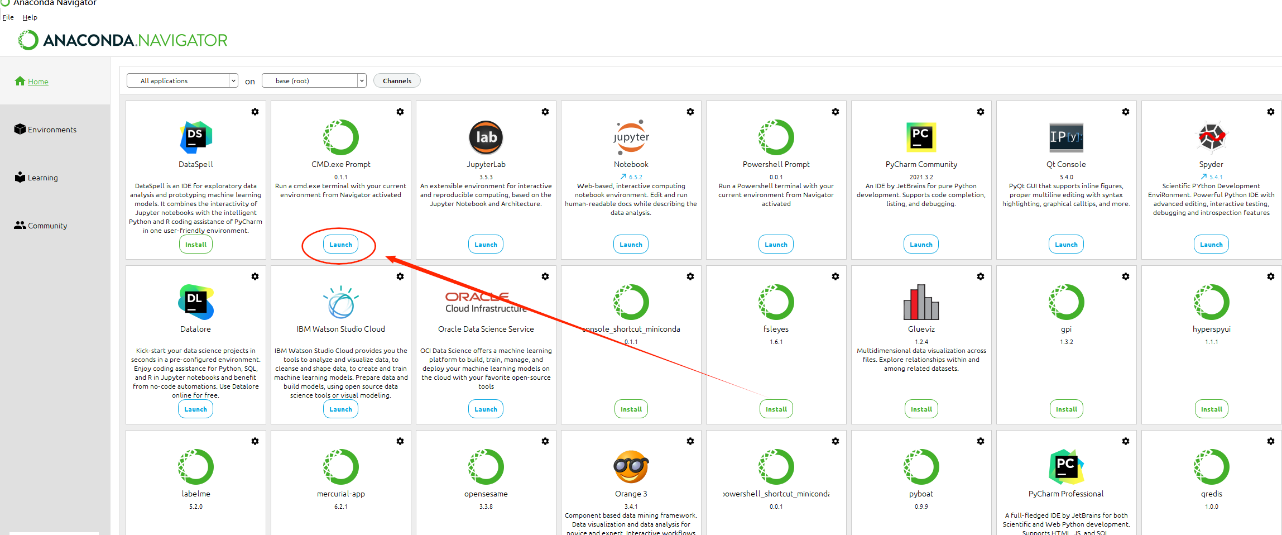Launch PyCharm Community

[921, 245]
